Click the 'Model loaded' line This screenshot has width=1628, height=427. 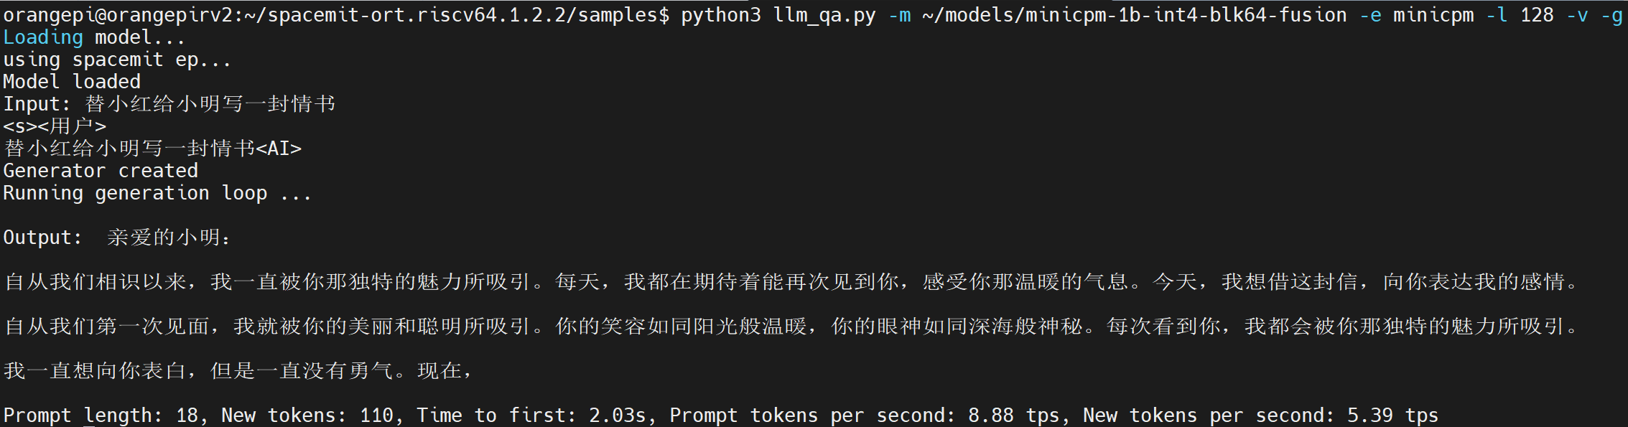[x=72, y=82]
